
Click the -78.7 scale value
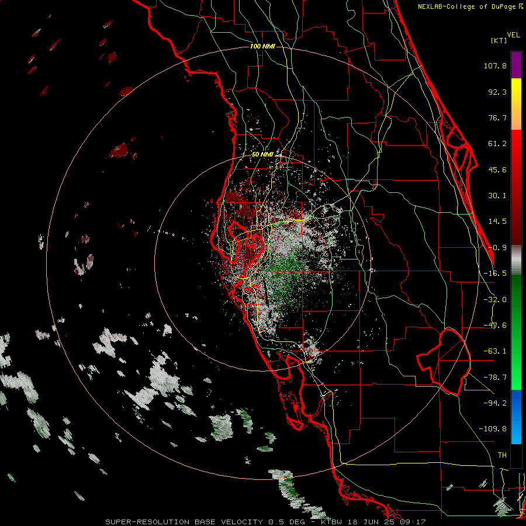coord(495,378)
